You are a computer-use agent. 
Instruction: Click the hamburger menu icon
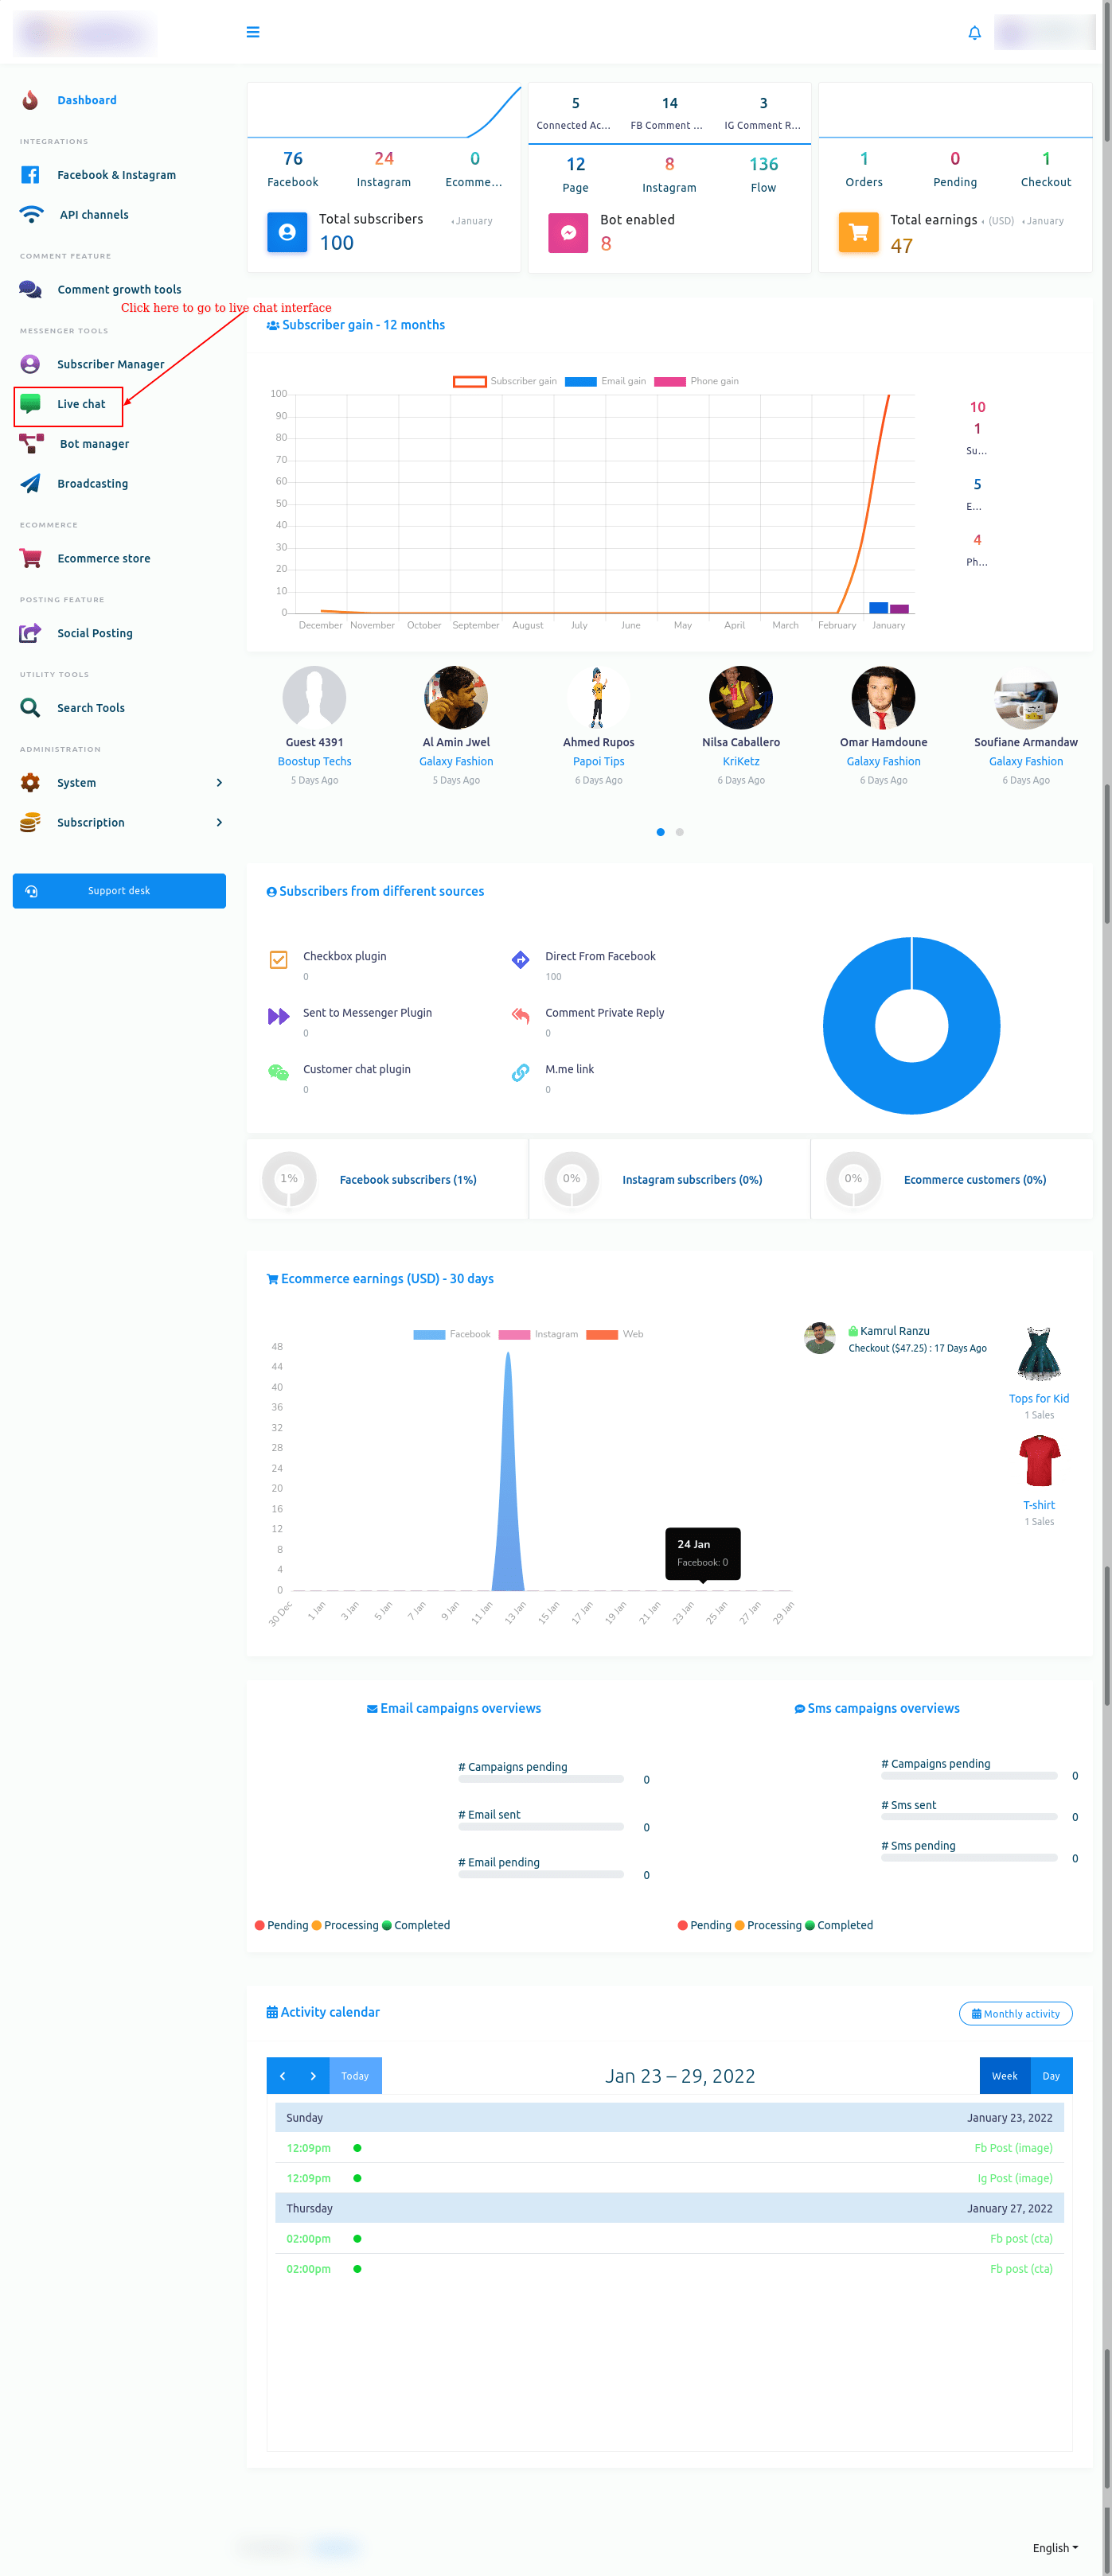[252, 32]
